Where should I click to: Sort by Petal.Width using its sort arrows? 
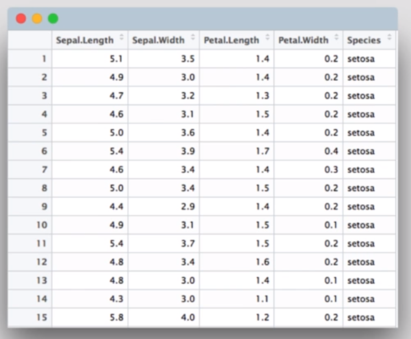pos(337,37)
